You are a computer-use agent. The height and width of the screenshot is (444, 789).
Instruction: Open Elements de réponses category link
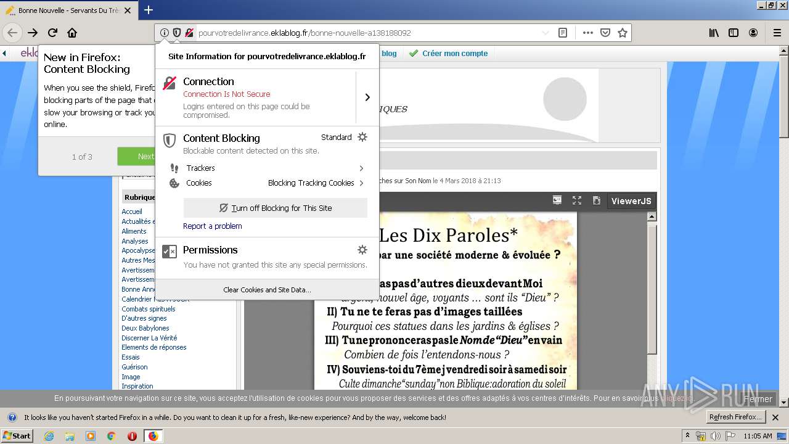pos(154,347)
